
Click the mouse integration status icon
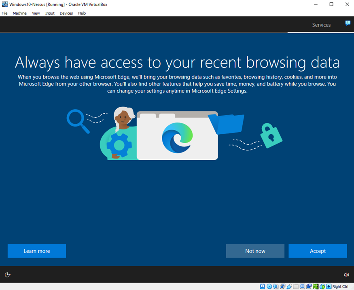[x=322, y=286]
